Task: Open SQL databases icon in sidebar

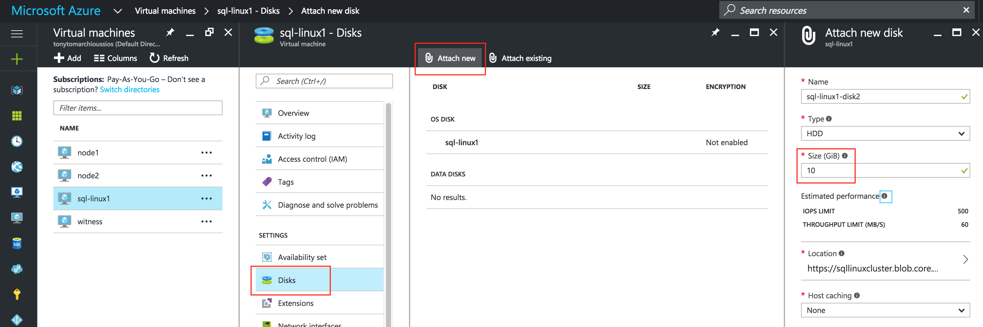Action: [17, 243]
